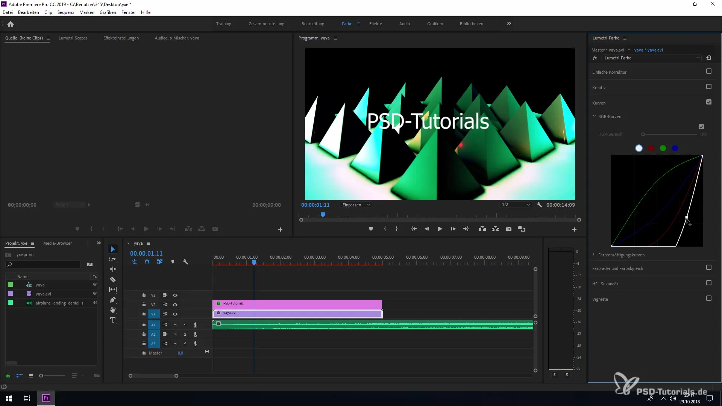
Task: Enable Vignette checkbox
Action: tap(709, 298)
